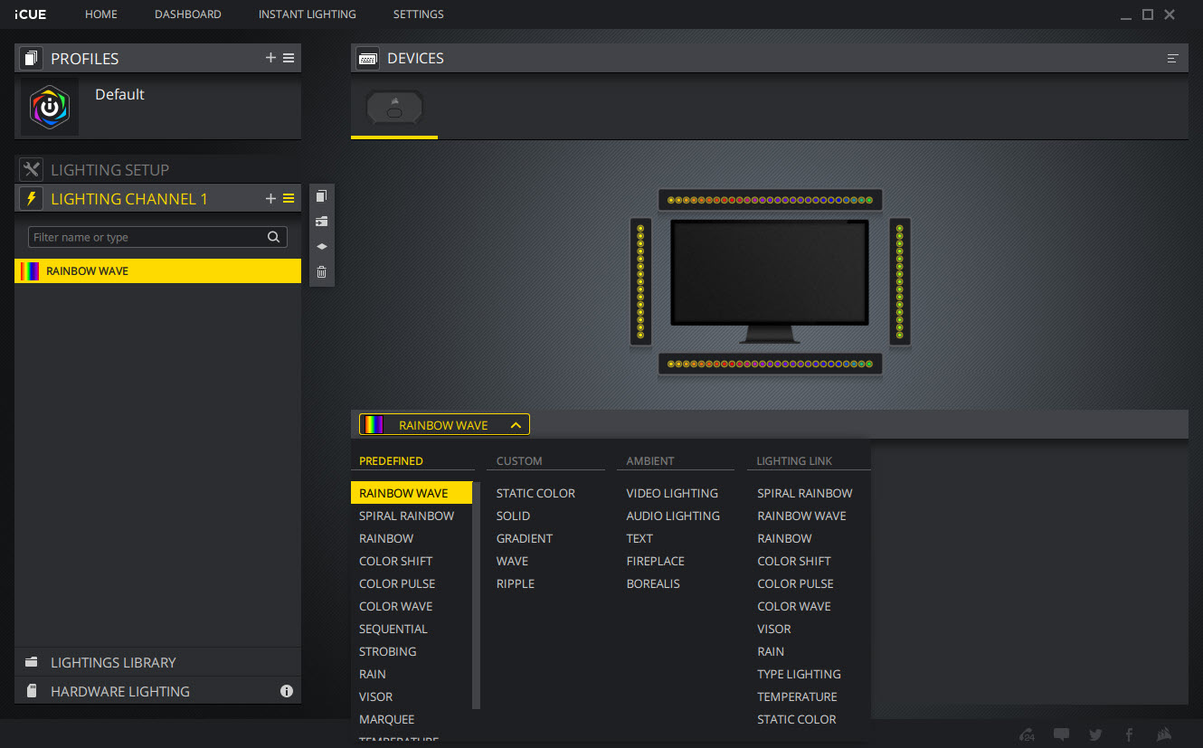The height and width of the screenshot is (748, 1203).
Task: Choose FIREPLACE under Ambient
Action: pos(656,561)
